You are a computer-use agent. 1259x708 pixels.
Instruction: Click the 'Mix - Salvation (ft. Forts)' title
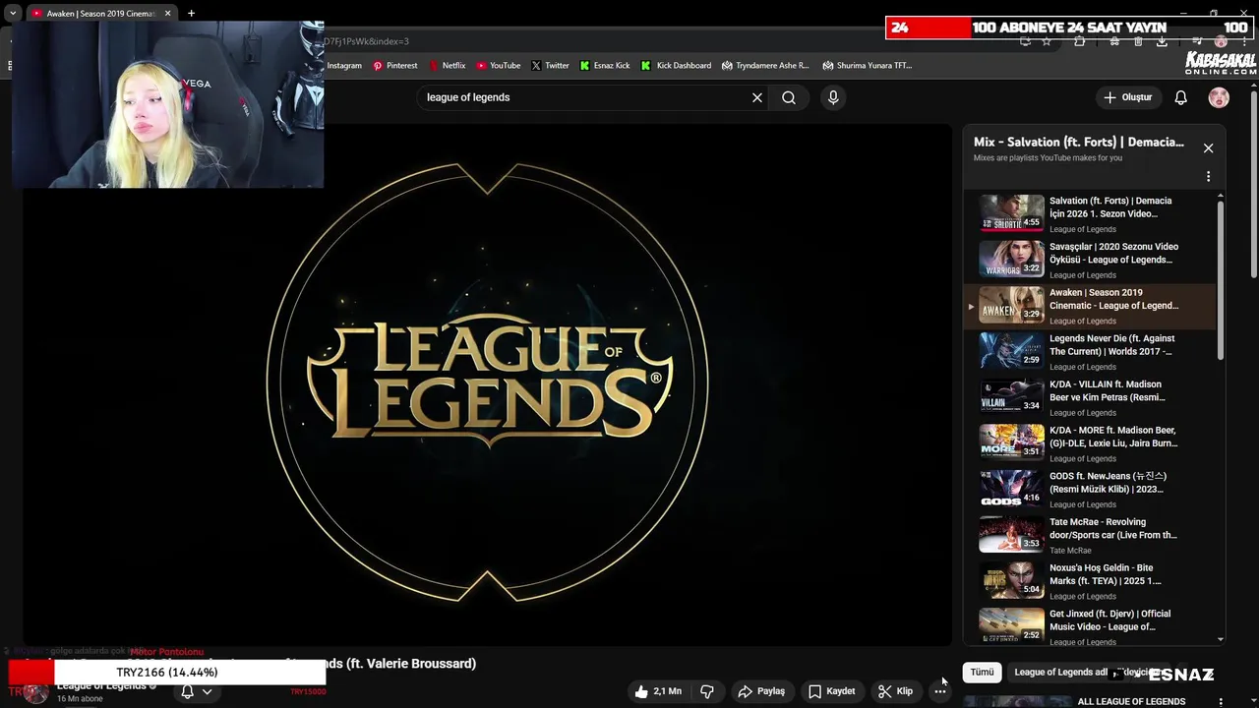coord(1079,142)
